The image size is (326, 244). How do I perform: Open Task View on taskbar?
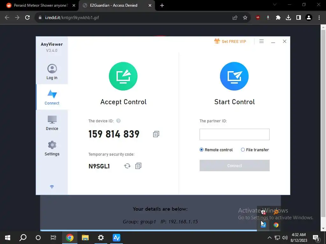[x=53, y=238]
